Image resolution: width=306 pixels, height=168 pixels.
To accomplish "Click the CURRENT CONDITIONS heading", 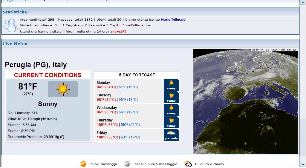I will pos(48,75).
